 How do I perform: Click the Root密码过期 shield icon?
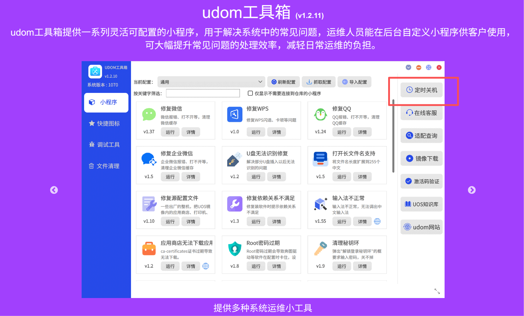[x=235, y=249]
